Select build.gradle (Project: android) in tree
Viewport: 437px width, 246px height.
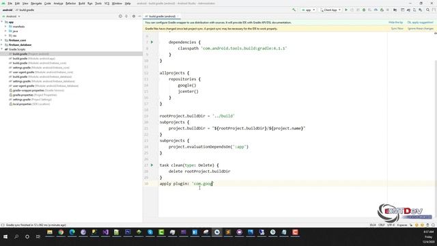point(71,54)
